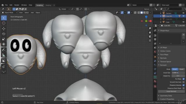Expand the Vertex Colors panel
This screenshot has height=104, width=186.
tap(165, 51)
